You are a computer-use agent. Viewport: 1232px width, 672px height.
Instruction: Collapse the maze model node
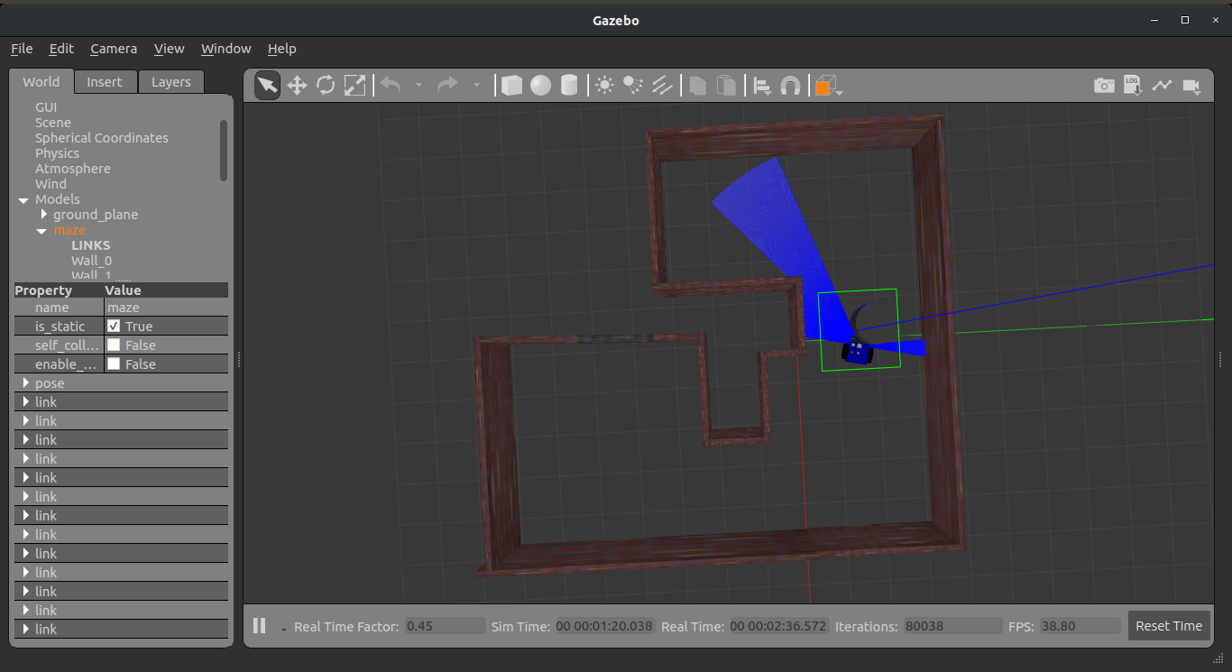41,230
